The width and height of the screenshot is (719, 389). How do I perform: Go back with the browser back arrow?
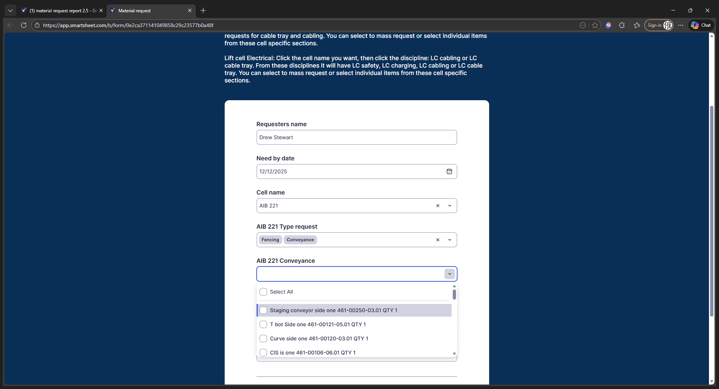10,25
